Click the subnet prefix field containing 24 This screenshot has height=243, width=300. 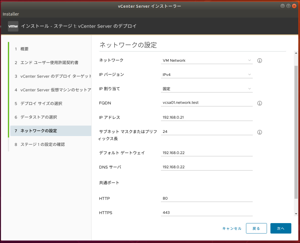pyautogui.click(x=207, y=132)
